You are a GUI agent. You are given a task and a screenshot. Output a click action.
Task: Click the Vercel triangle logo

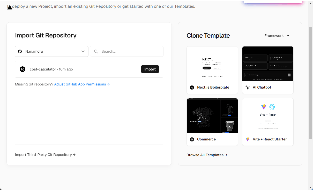pos(10,7)
